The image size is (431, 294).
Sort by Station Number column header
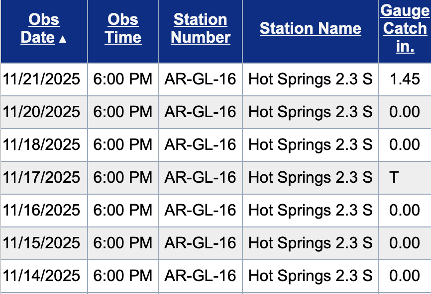coord(201,29)
